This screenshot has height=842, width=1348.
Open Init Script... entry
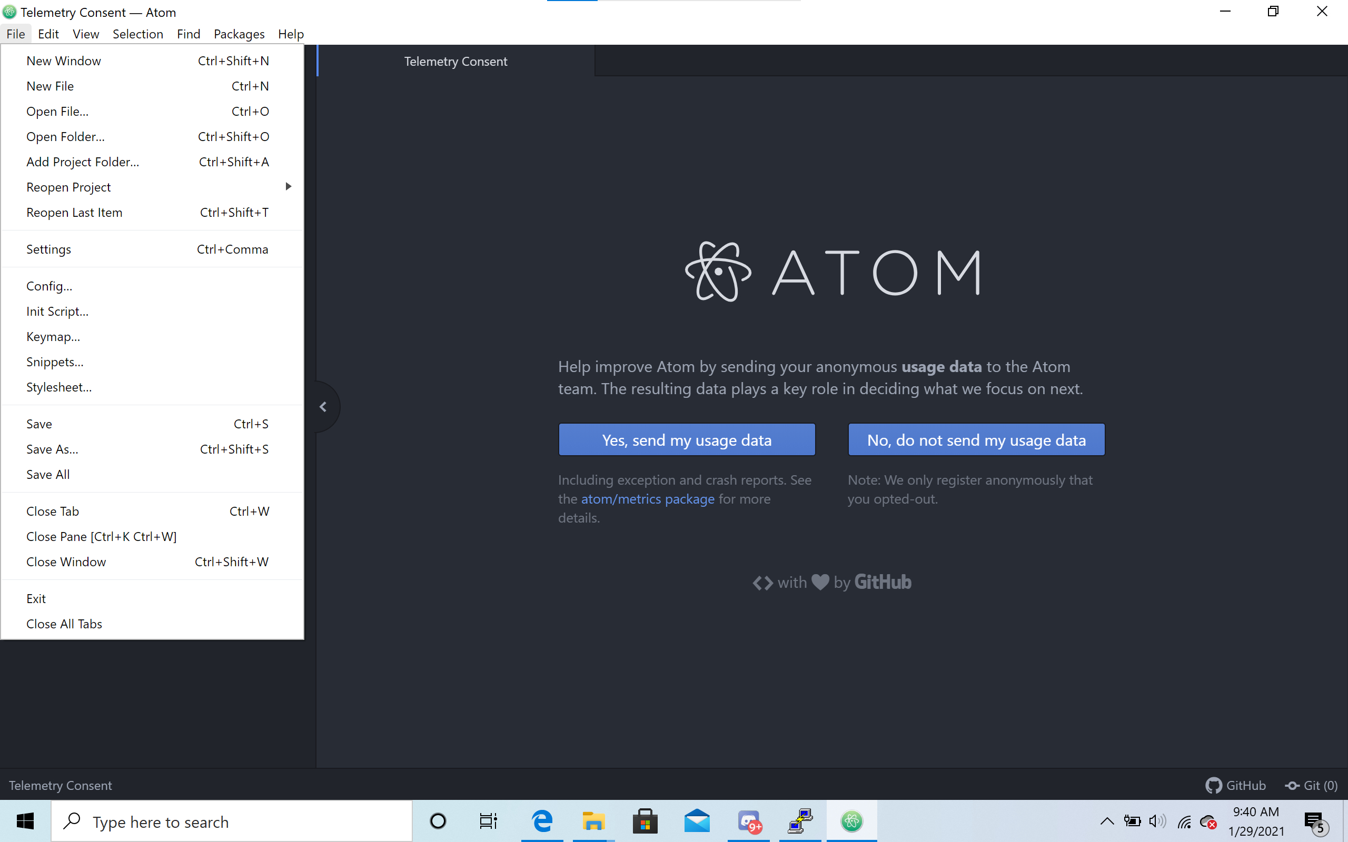click(x=152, y=312)
